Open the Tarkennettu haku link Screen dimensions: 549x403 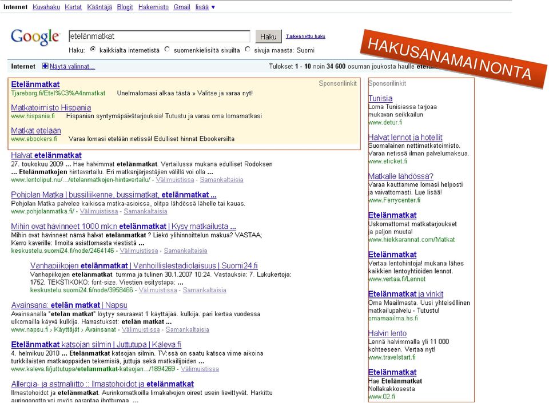305,37
